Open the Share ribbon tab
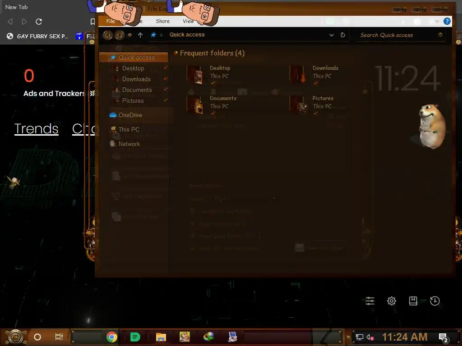462x346 pixels. 162,21
